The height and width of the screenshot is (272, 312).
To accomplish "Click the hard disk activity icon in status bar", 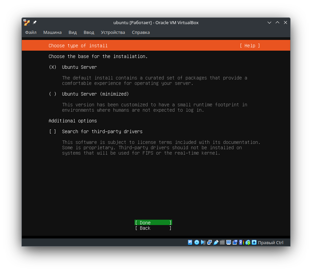I will pyautogui.click(x=190, y=242).
